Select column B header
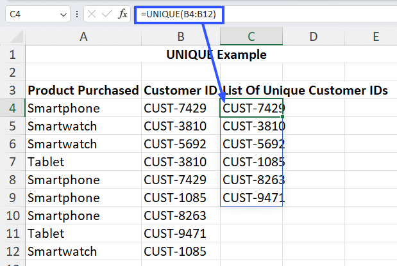This screenshot has width=397, height=266. coord(181,36)
